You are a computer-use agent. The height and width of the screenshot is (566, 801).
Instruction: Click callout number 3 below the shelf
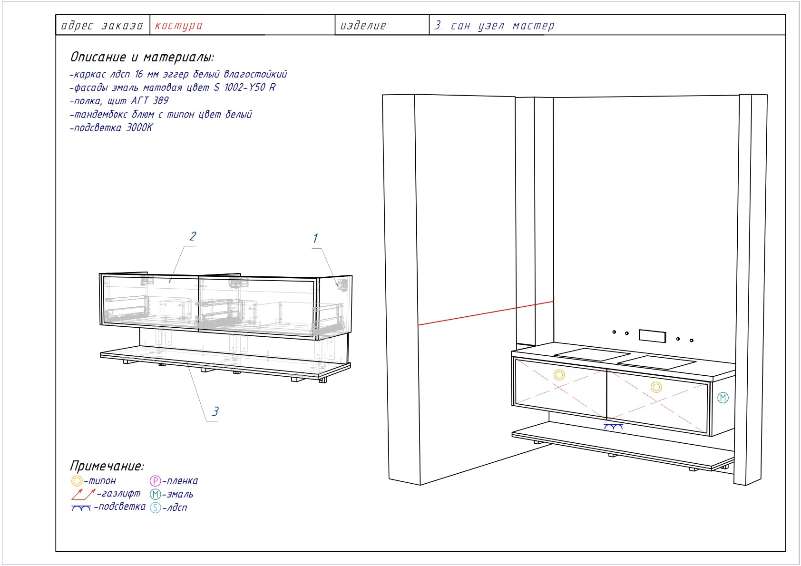click(215, 411)
